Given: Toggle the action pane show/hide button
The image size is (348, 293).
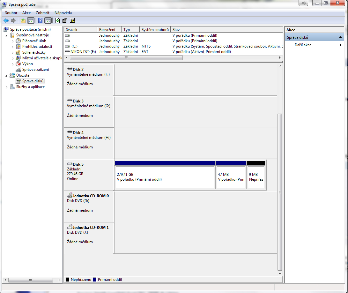Looking at the screenshot, I should coord(48,21).
